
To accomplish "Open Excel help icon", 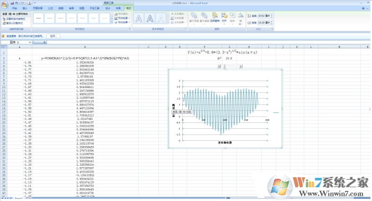I will 363,8.
